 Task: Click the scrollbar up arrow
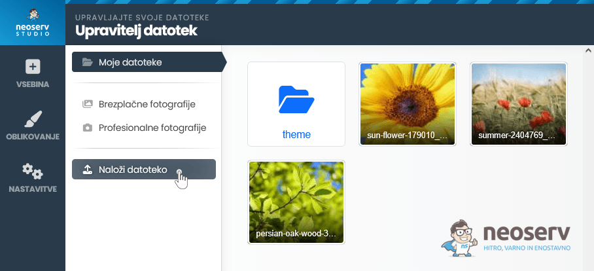(x=588, y=50)
